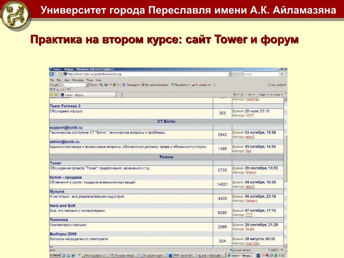Click the Add to Favorites icon
344x258 pixels.
click(56, 95)
